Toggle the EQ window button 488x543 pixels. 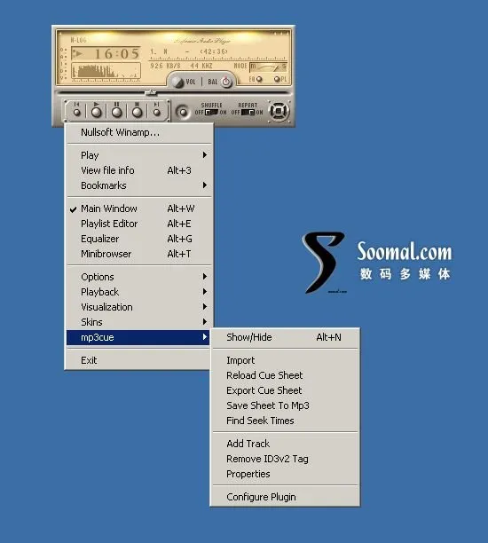(x=259, y=79)
